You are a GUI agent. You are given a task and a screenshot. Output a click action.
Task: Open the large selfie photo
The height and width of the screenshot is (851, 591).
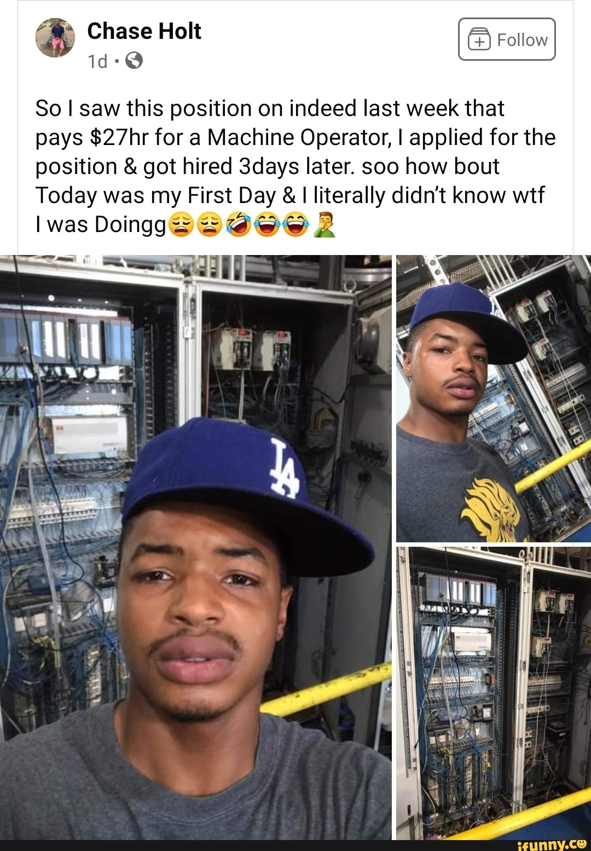pyautogui.click(x=195, y=547)
